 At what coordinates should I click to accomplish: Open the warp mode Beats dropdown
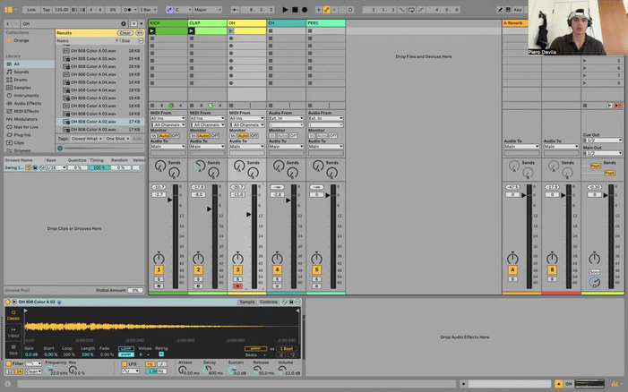255,355
